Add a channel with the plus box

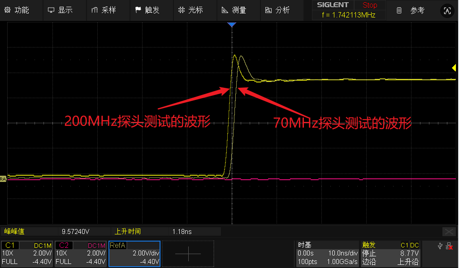(x=188, y=254)
